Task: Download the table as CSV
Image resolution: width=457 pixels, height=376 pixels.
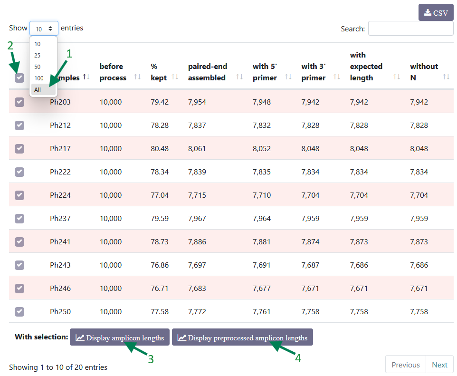Action: (x=436, y=12)
